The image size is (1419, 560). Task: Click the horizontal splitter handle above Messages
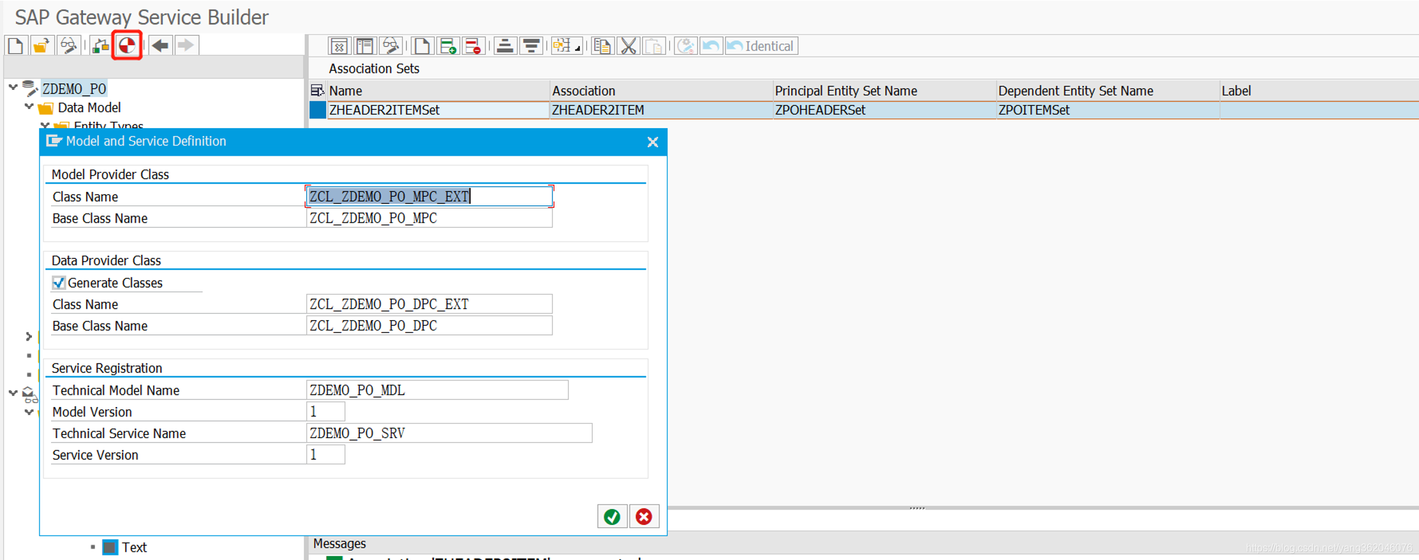tap(917, 508)
